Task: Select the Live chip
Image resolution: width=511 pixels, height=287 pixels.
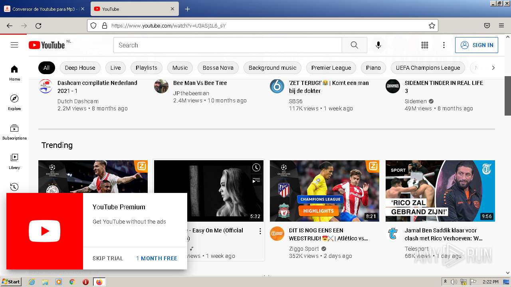Action: click(x=116, y=68)
